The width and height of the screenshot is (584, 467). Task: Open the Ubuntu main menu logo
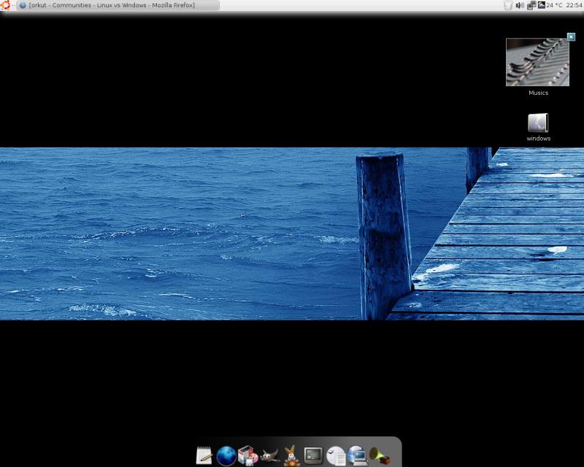(x=6, y=5)
